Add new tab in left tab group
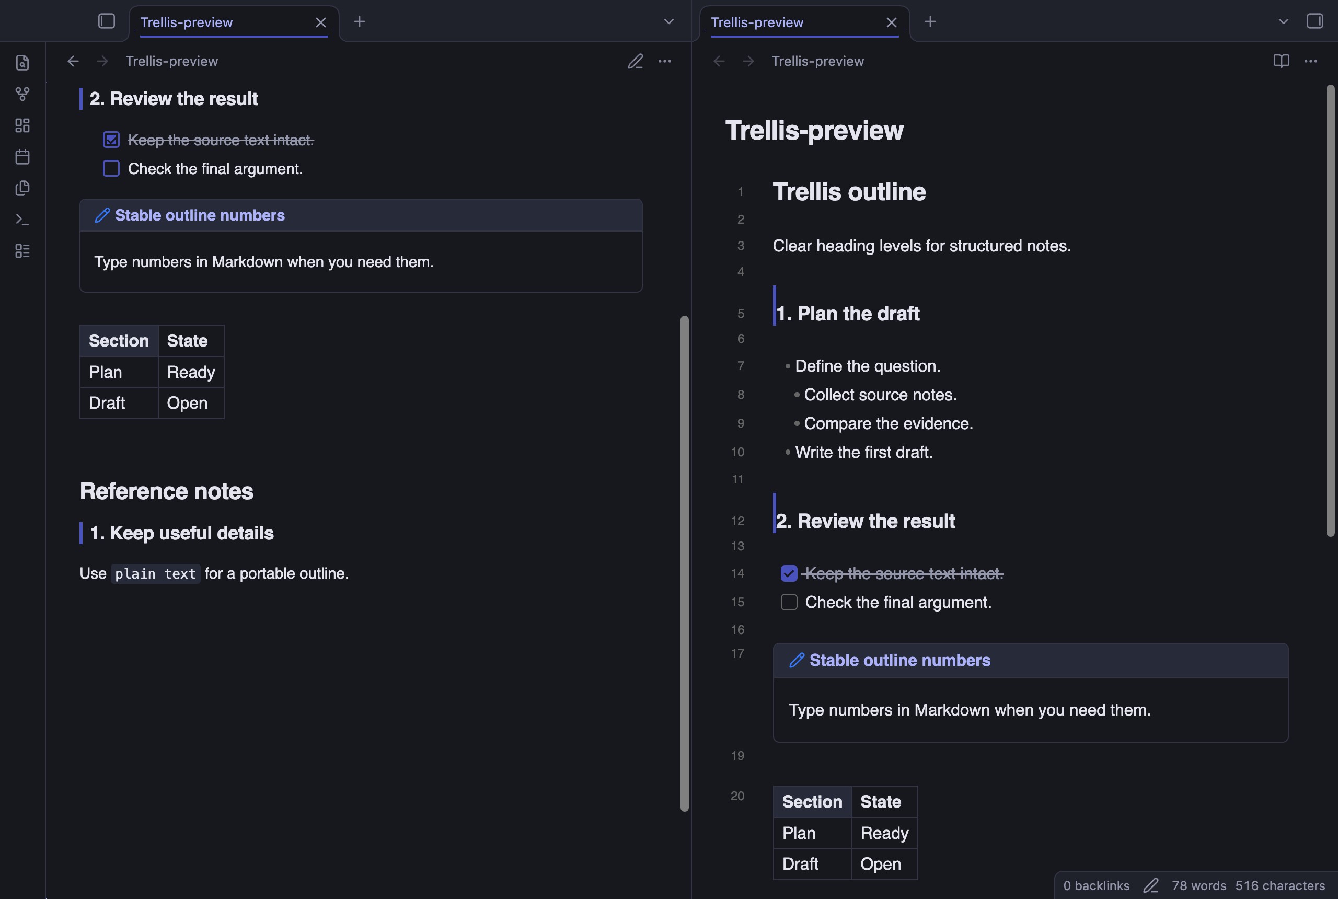 pos(360,21)
